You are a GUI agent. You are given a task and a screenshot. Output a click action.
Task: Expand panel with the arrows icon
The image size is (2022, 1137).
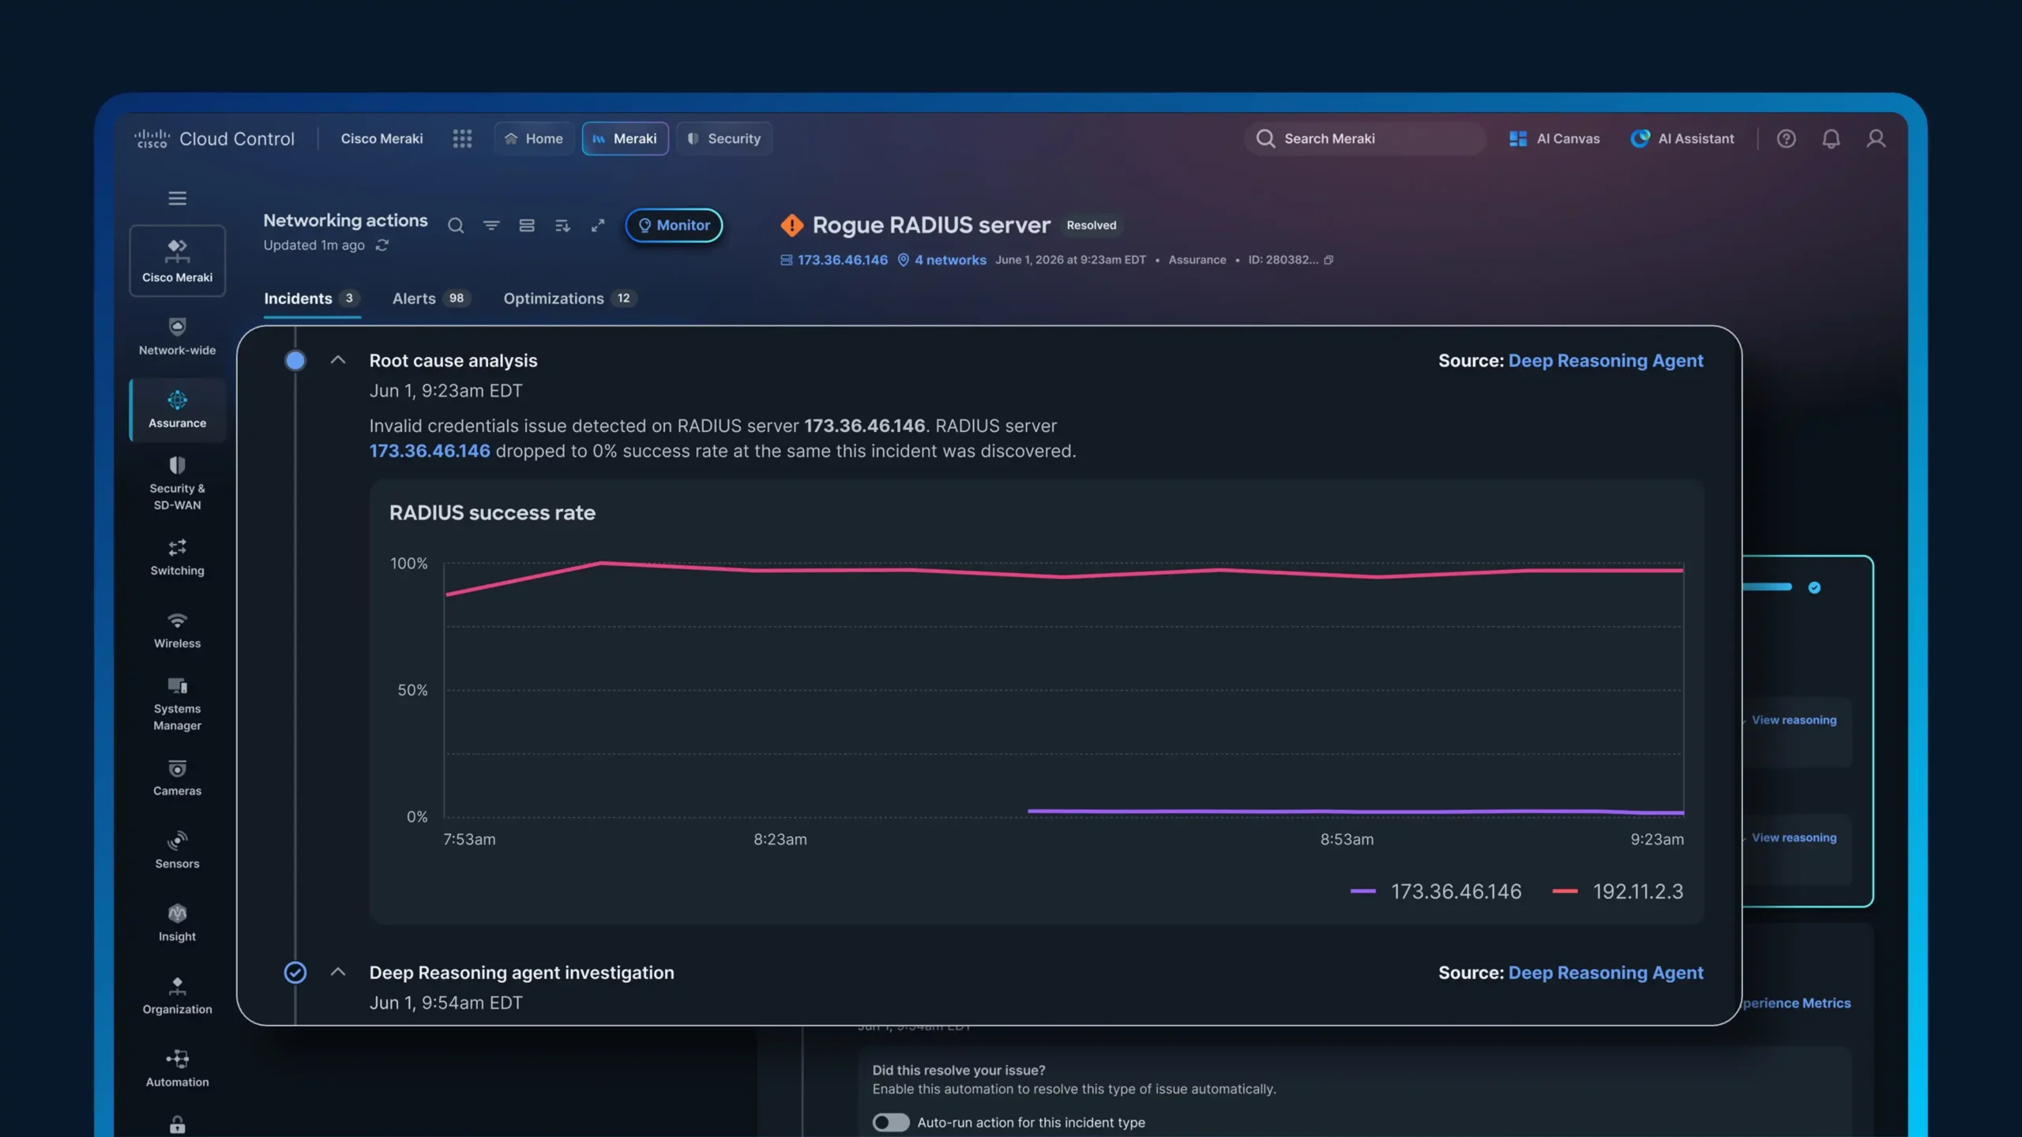tap(598, 226)
